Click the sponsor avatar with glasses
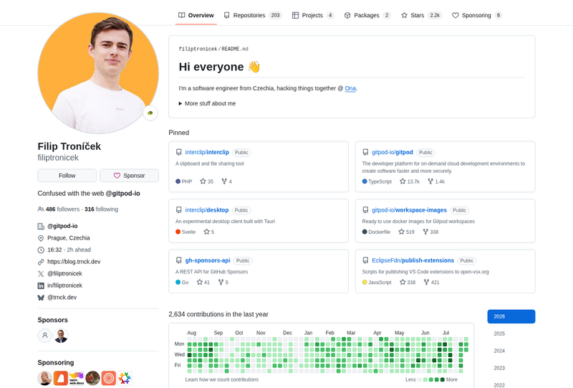 click(x=61, y=336)
